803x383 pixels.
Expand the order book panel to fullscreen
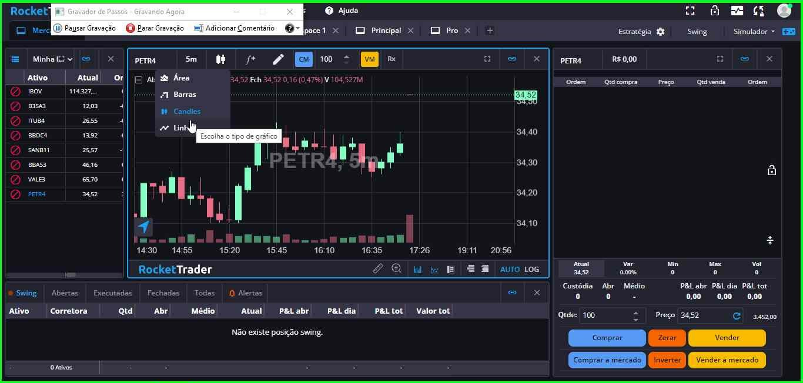tap(720, 59)
